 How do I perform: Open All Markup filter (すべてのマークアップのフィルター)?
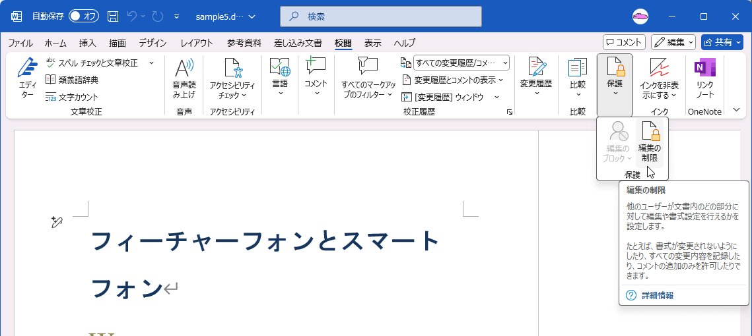pyautogui.click(x=368, y=78)
